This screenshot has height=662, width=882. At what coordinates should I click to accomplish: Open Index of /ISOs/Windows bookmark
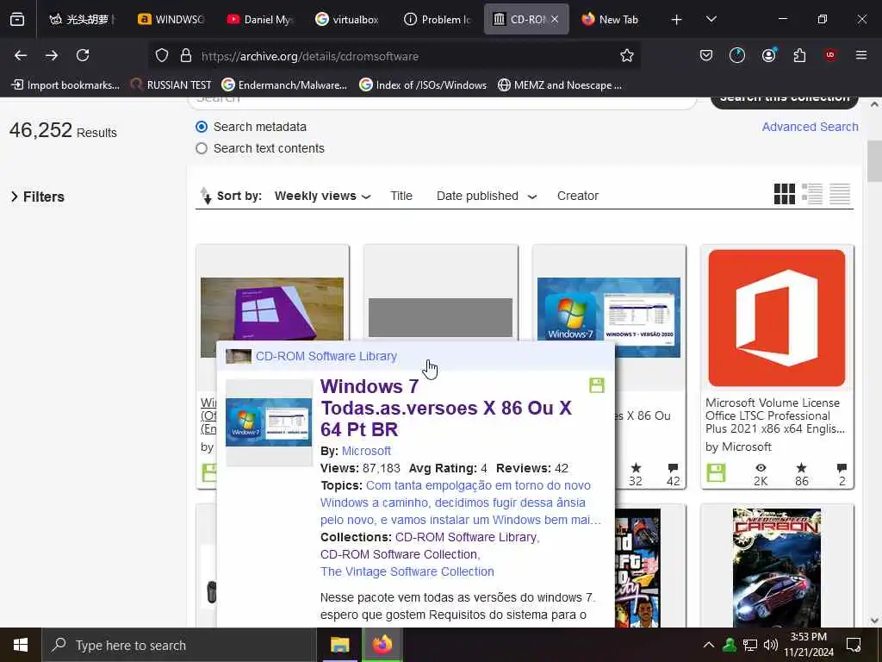click(x=423, y=85)
